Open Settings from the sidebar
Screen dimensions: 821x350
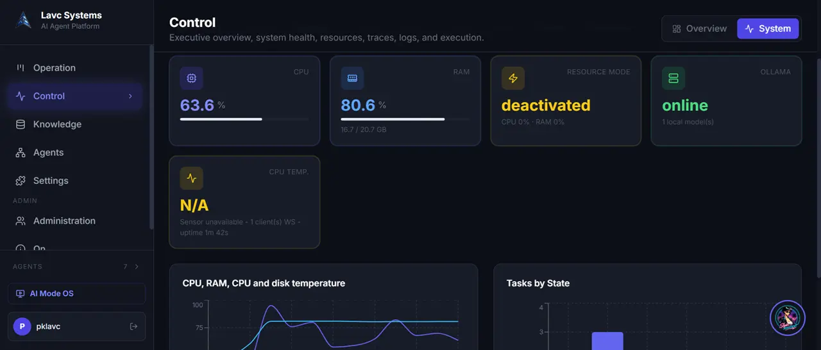[x=74, y=181]
